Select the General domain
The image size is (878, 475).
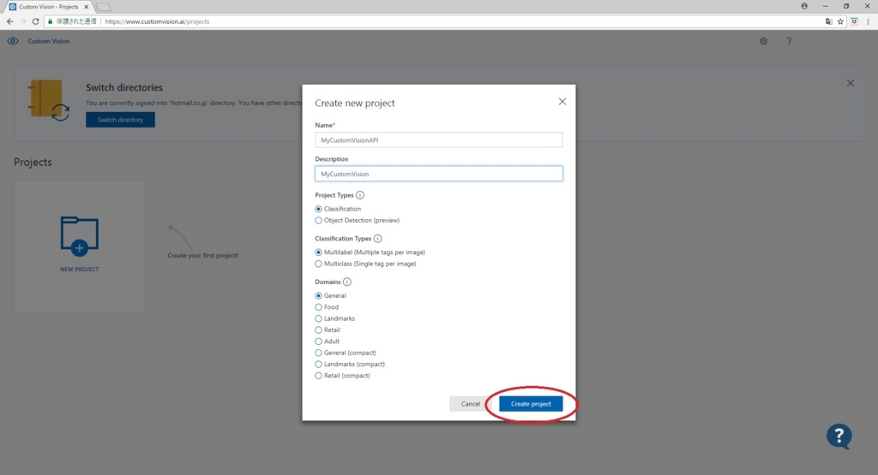click(319, 295)
